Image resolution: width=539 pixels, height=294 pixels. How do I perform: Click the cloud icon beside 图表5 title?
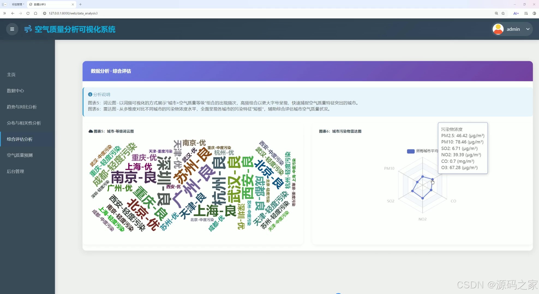pyautogui.click(x=90, y=131)
